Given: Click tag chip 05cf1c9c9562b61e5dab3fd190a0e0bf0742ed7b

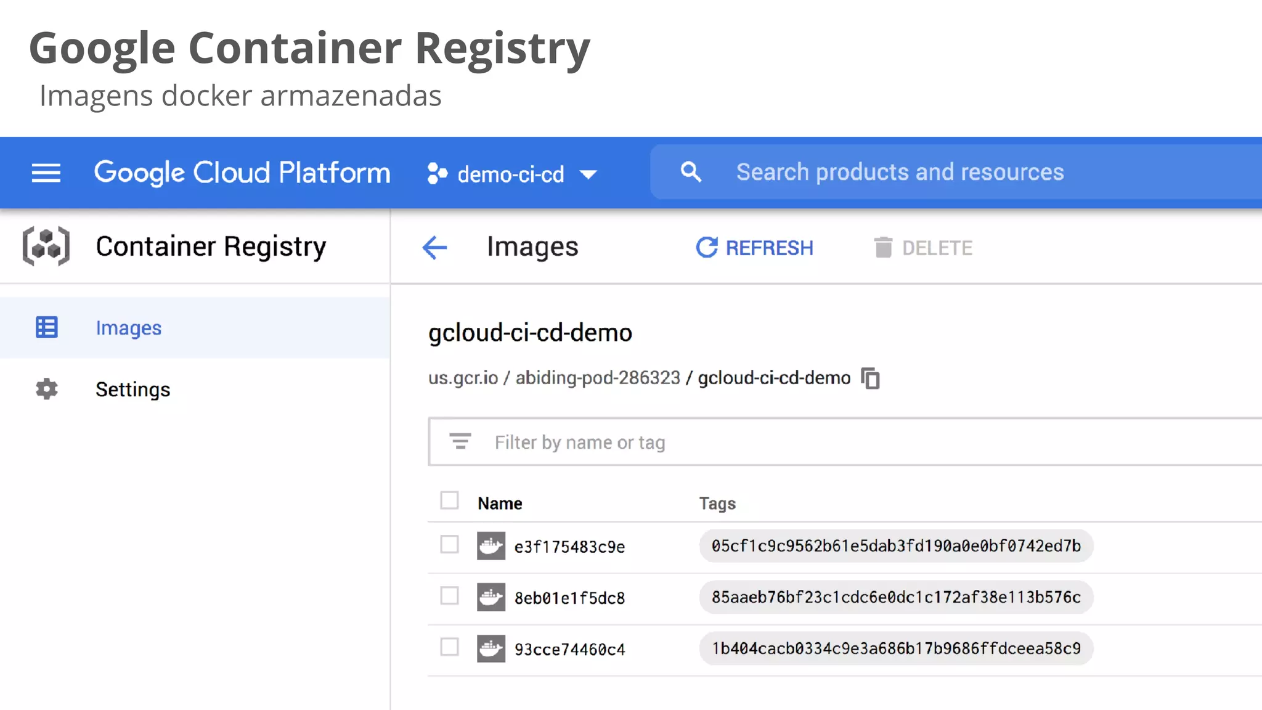Looking at the screenshot, I should click(x=896, y=546).
